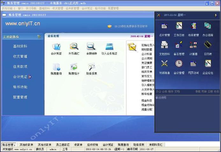221x152 pixels.
Task: Switch to the 应收核销 bottom tab
Action: click(92, 145)
